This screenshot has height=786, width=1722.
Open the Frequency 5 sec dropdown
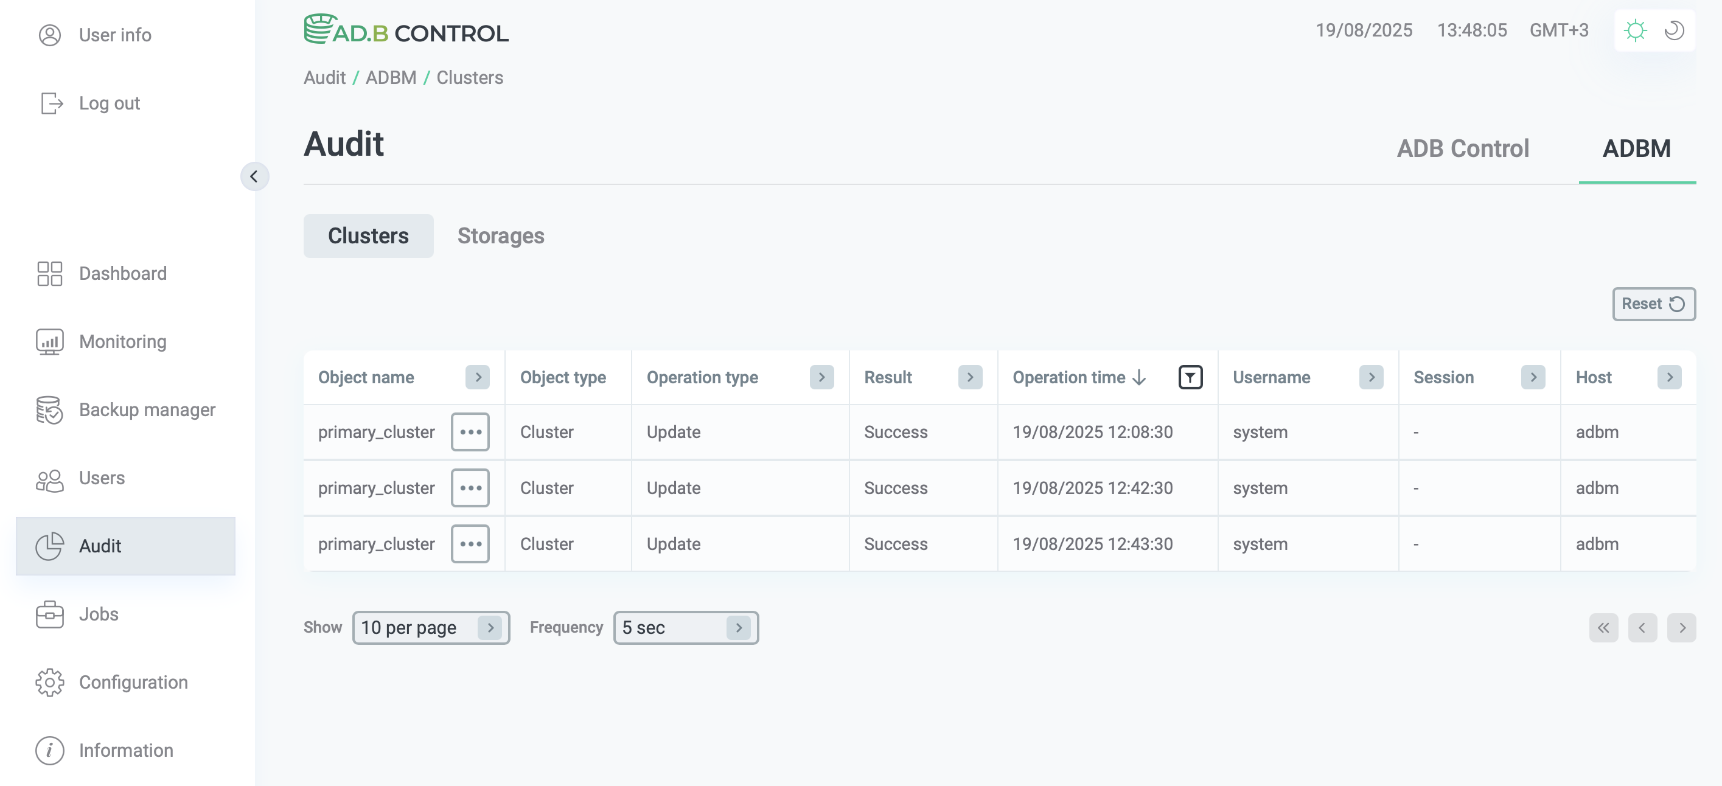pyautogui.click(x=685, y=628)
